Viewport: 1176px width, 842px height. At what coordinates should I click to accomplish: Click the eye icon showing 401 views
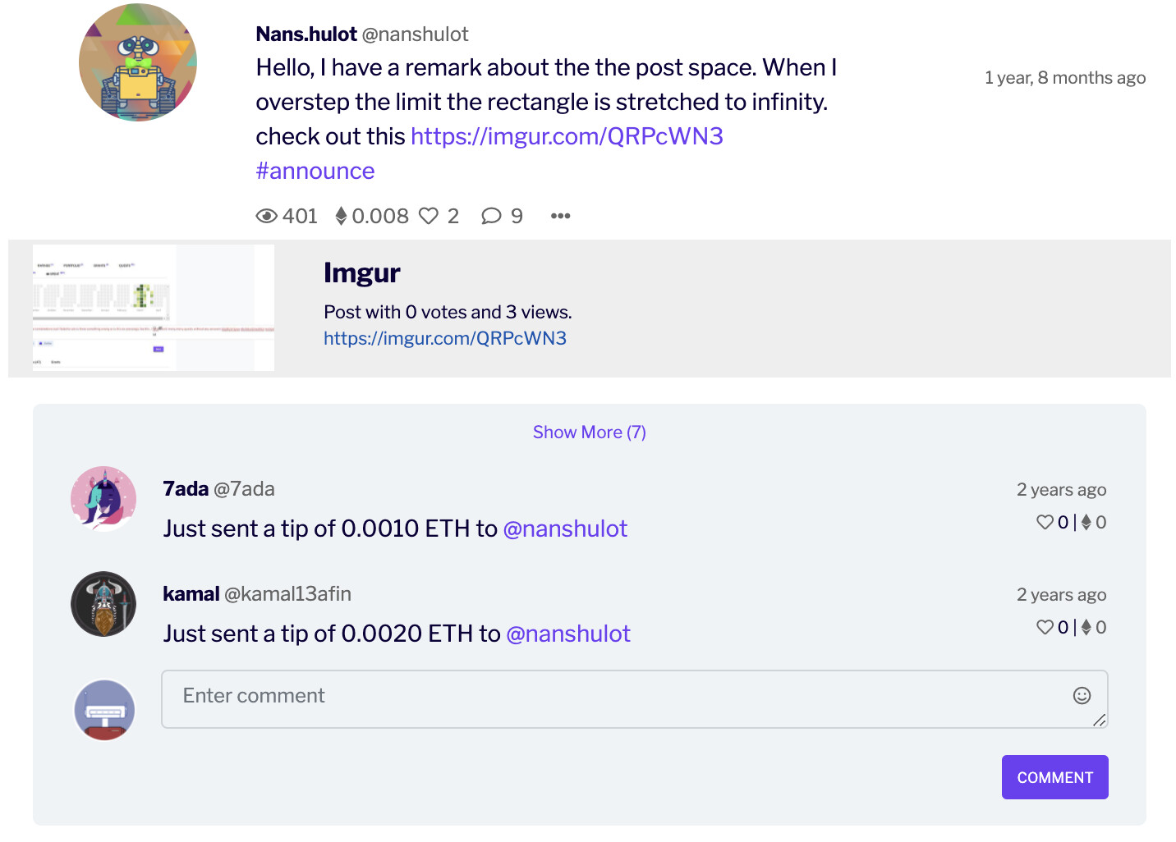coord(266,216)
